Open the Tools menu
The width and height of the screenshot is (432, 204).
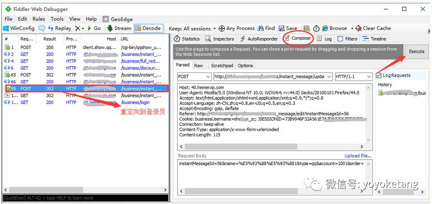(57, 19)
